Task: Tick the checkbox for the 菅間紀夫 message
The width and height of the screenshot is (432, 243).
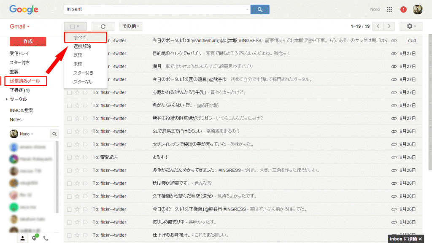Action: (69, 157)
